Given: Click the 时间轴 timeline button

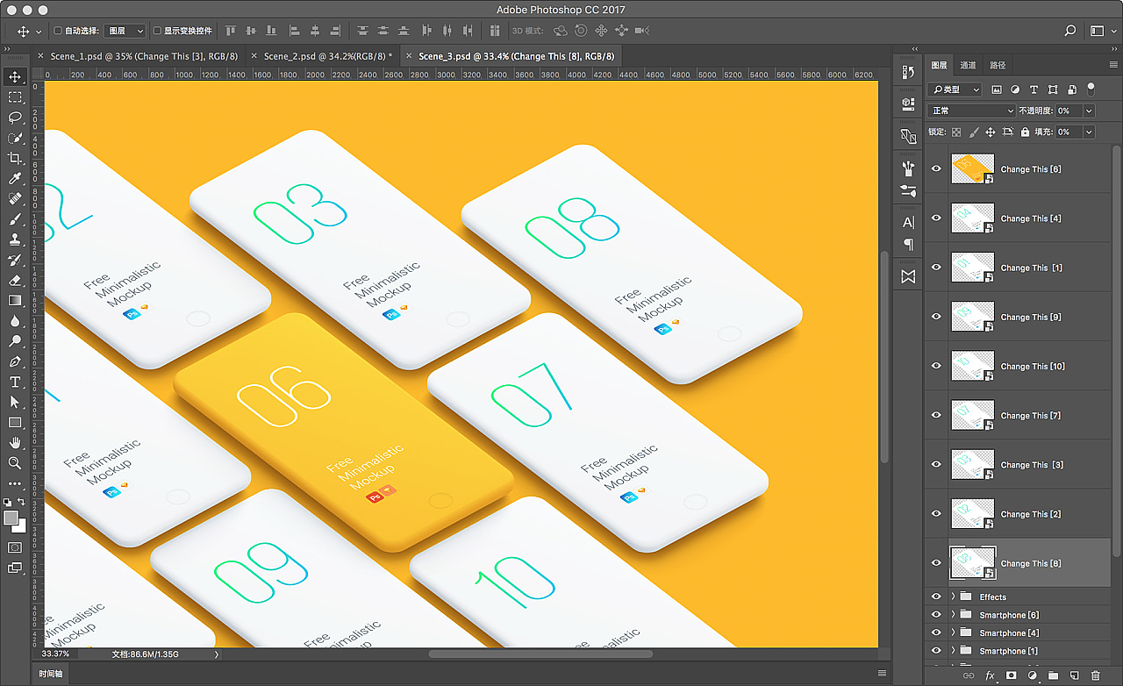Looking at the screenshot, I should click(x=49, y=673).
